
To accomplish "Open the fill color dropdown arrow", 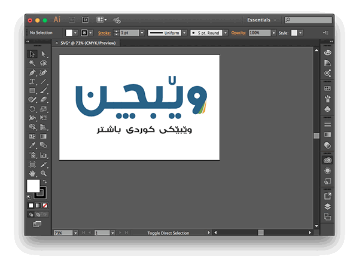I will pos(75,33).
